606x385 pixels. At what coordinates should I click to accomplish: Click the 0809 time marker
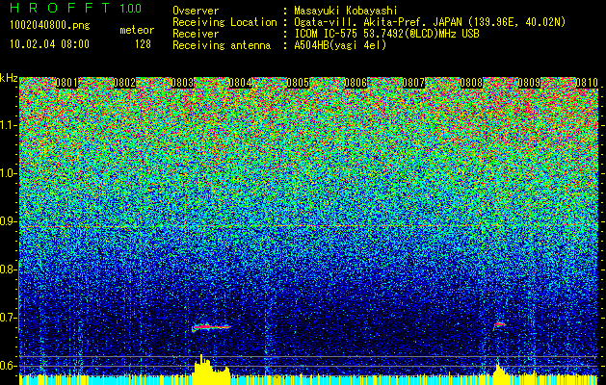point(529,83)
